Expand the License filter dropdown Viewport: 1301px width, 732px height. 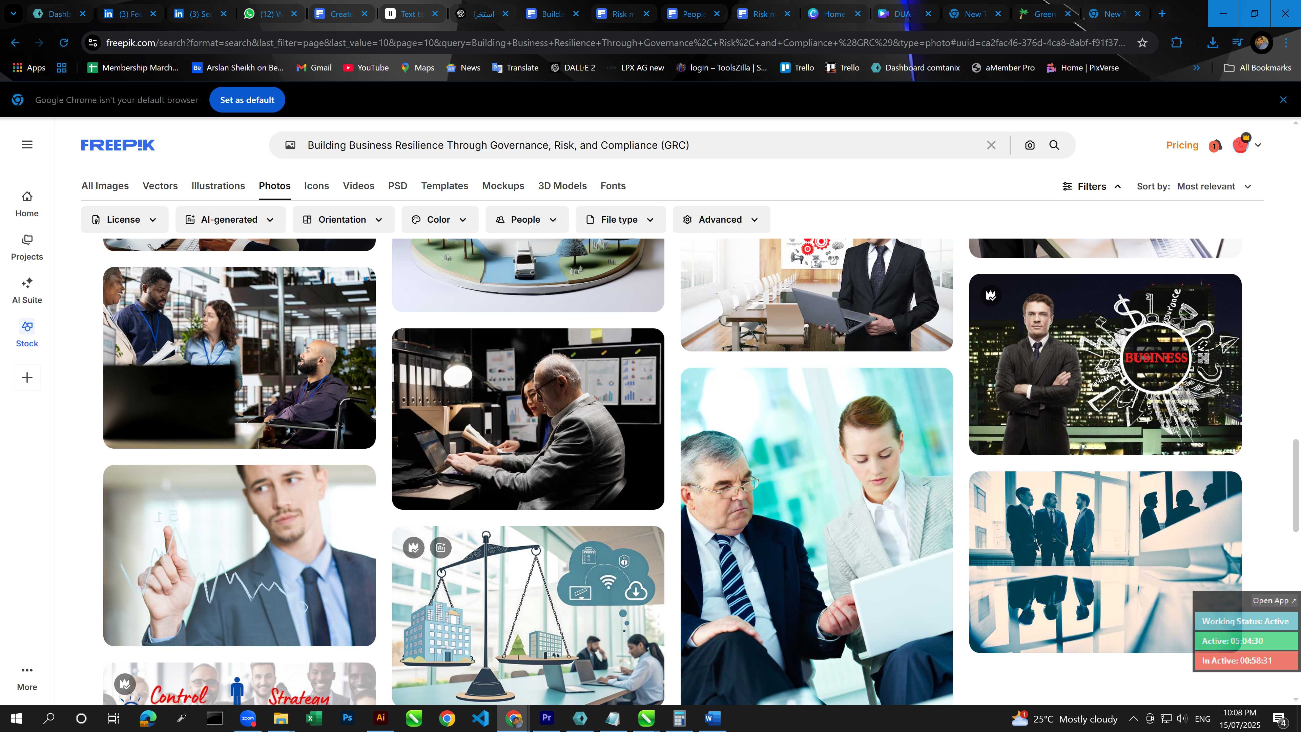[124, 219]
